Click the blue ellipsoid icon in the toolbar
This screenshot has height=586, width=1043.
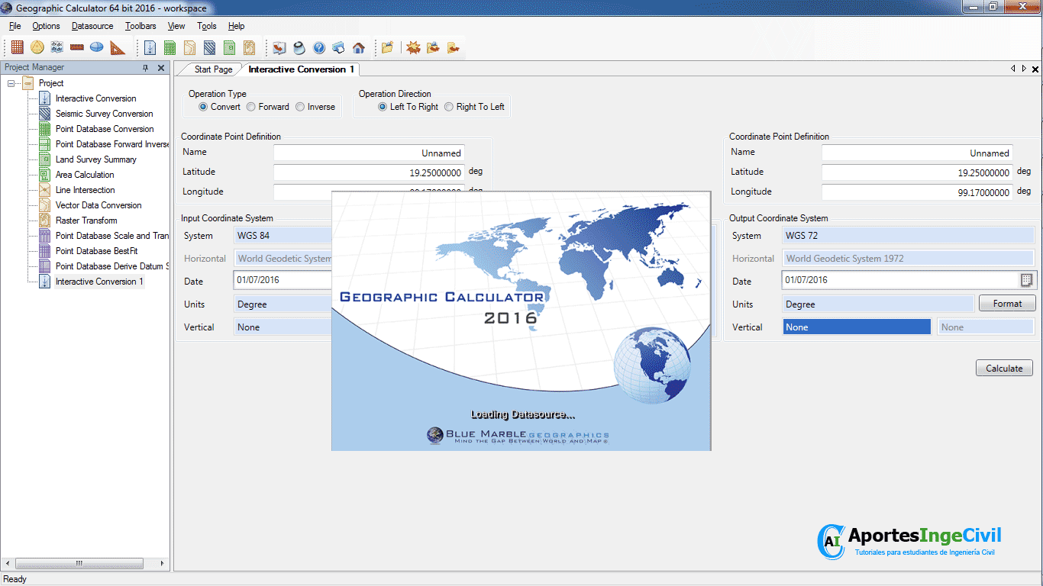click(97, 47)
